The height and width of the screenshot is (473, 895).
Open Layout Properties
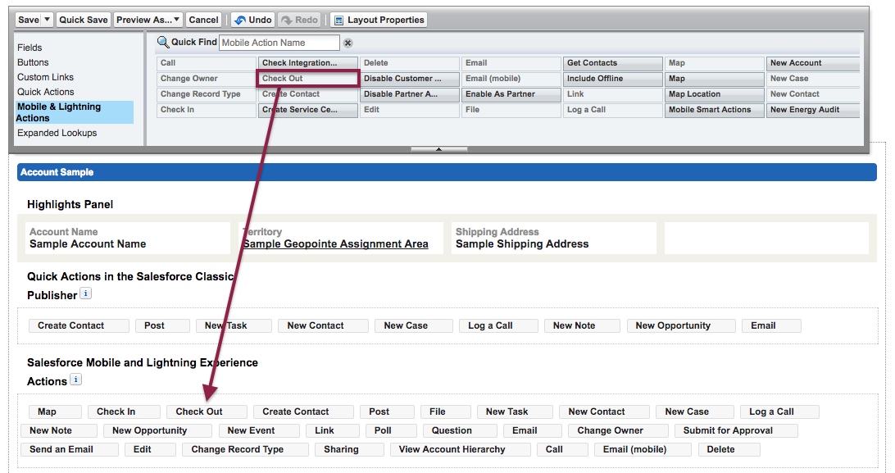(x=379, y=20)
